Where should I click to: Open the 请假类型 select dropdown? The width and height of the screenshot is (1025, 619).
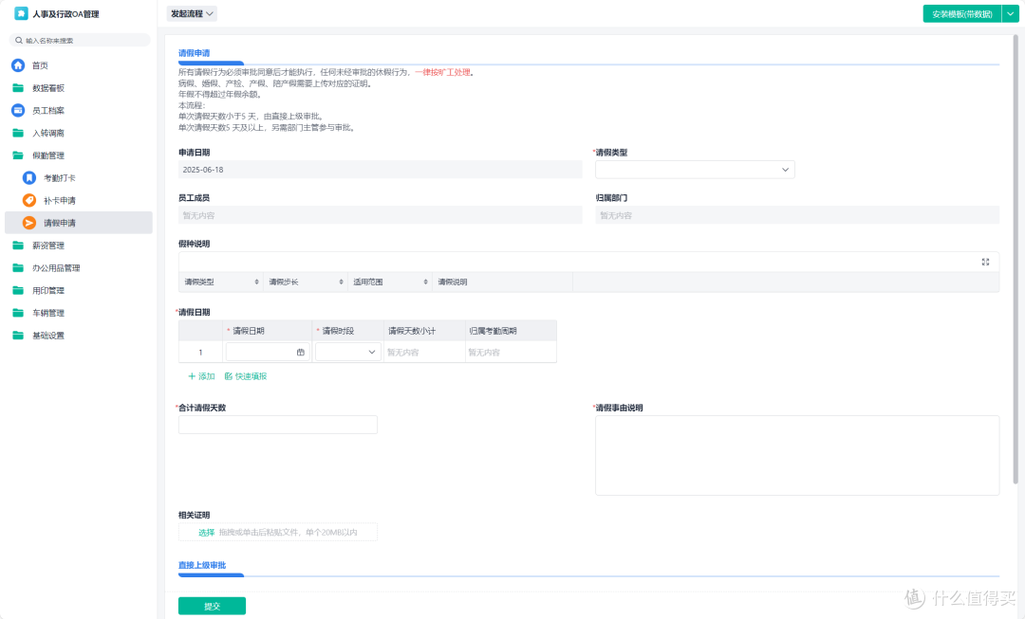pyautogui.click(x=695, y=170)
